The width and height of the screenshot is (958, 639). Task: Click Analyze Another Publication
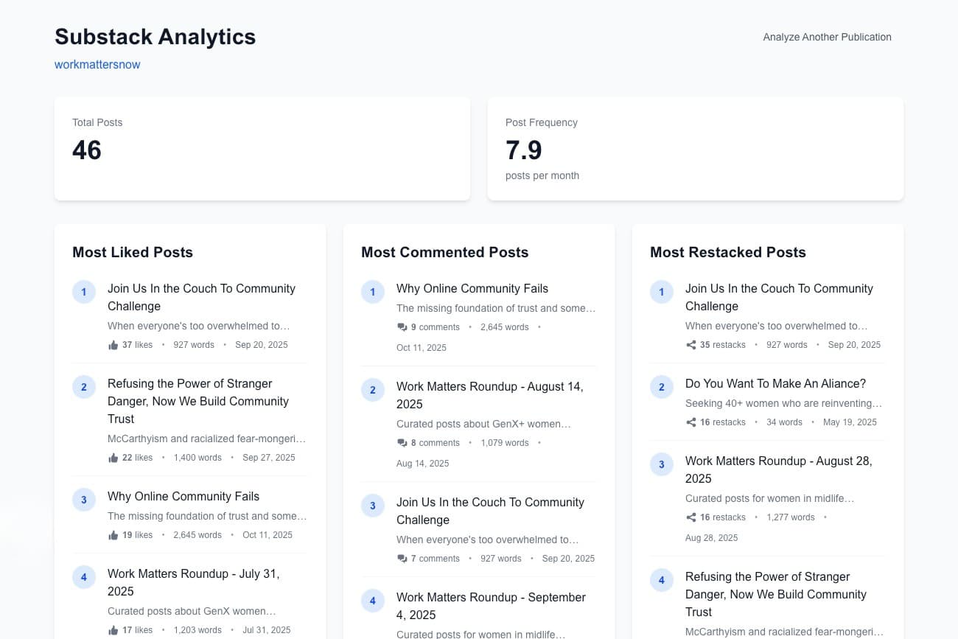(x=827, y=37)
